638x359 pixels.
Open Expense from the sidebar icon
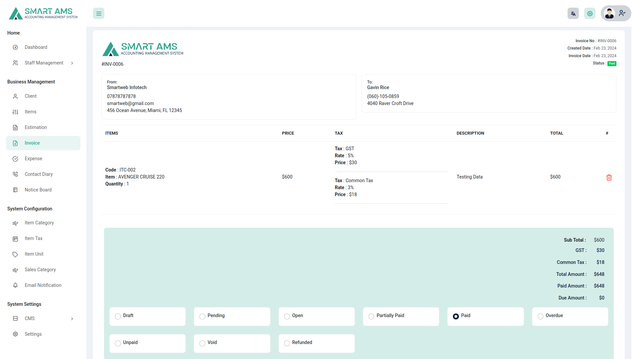click(x=15, y=159)
